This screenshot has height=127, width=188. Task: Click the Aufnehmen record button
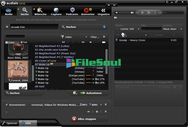(91, 93)
